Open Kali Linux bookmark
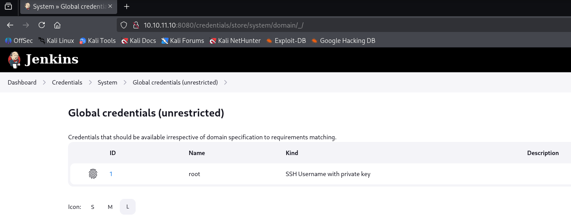571x219 pixels. click(x=56, y=41)
